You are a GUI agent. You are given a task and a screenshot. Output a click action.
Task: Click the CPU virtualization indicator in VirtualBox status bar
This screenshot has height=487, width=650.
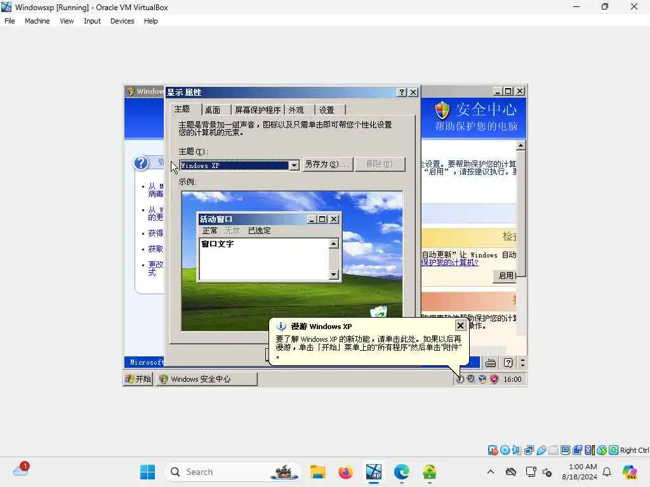pyautogui.click(x=590, y=450)
